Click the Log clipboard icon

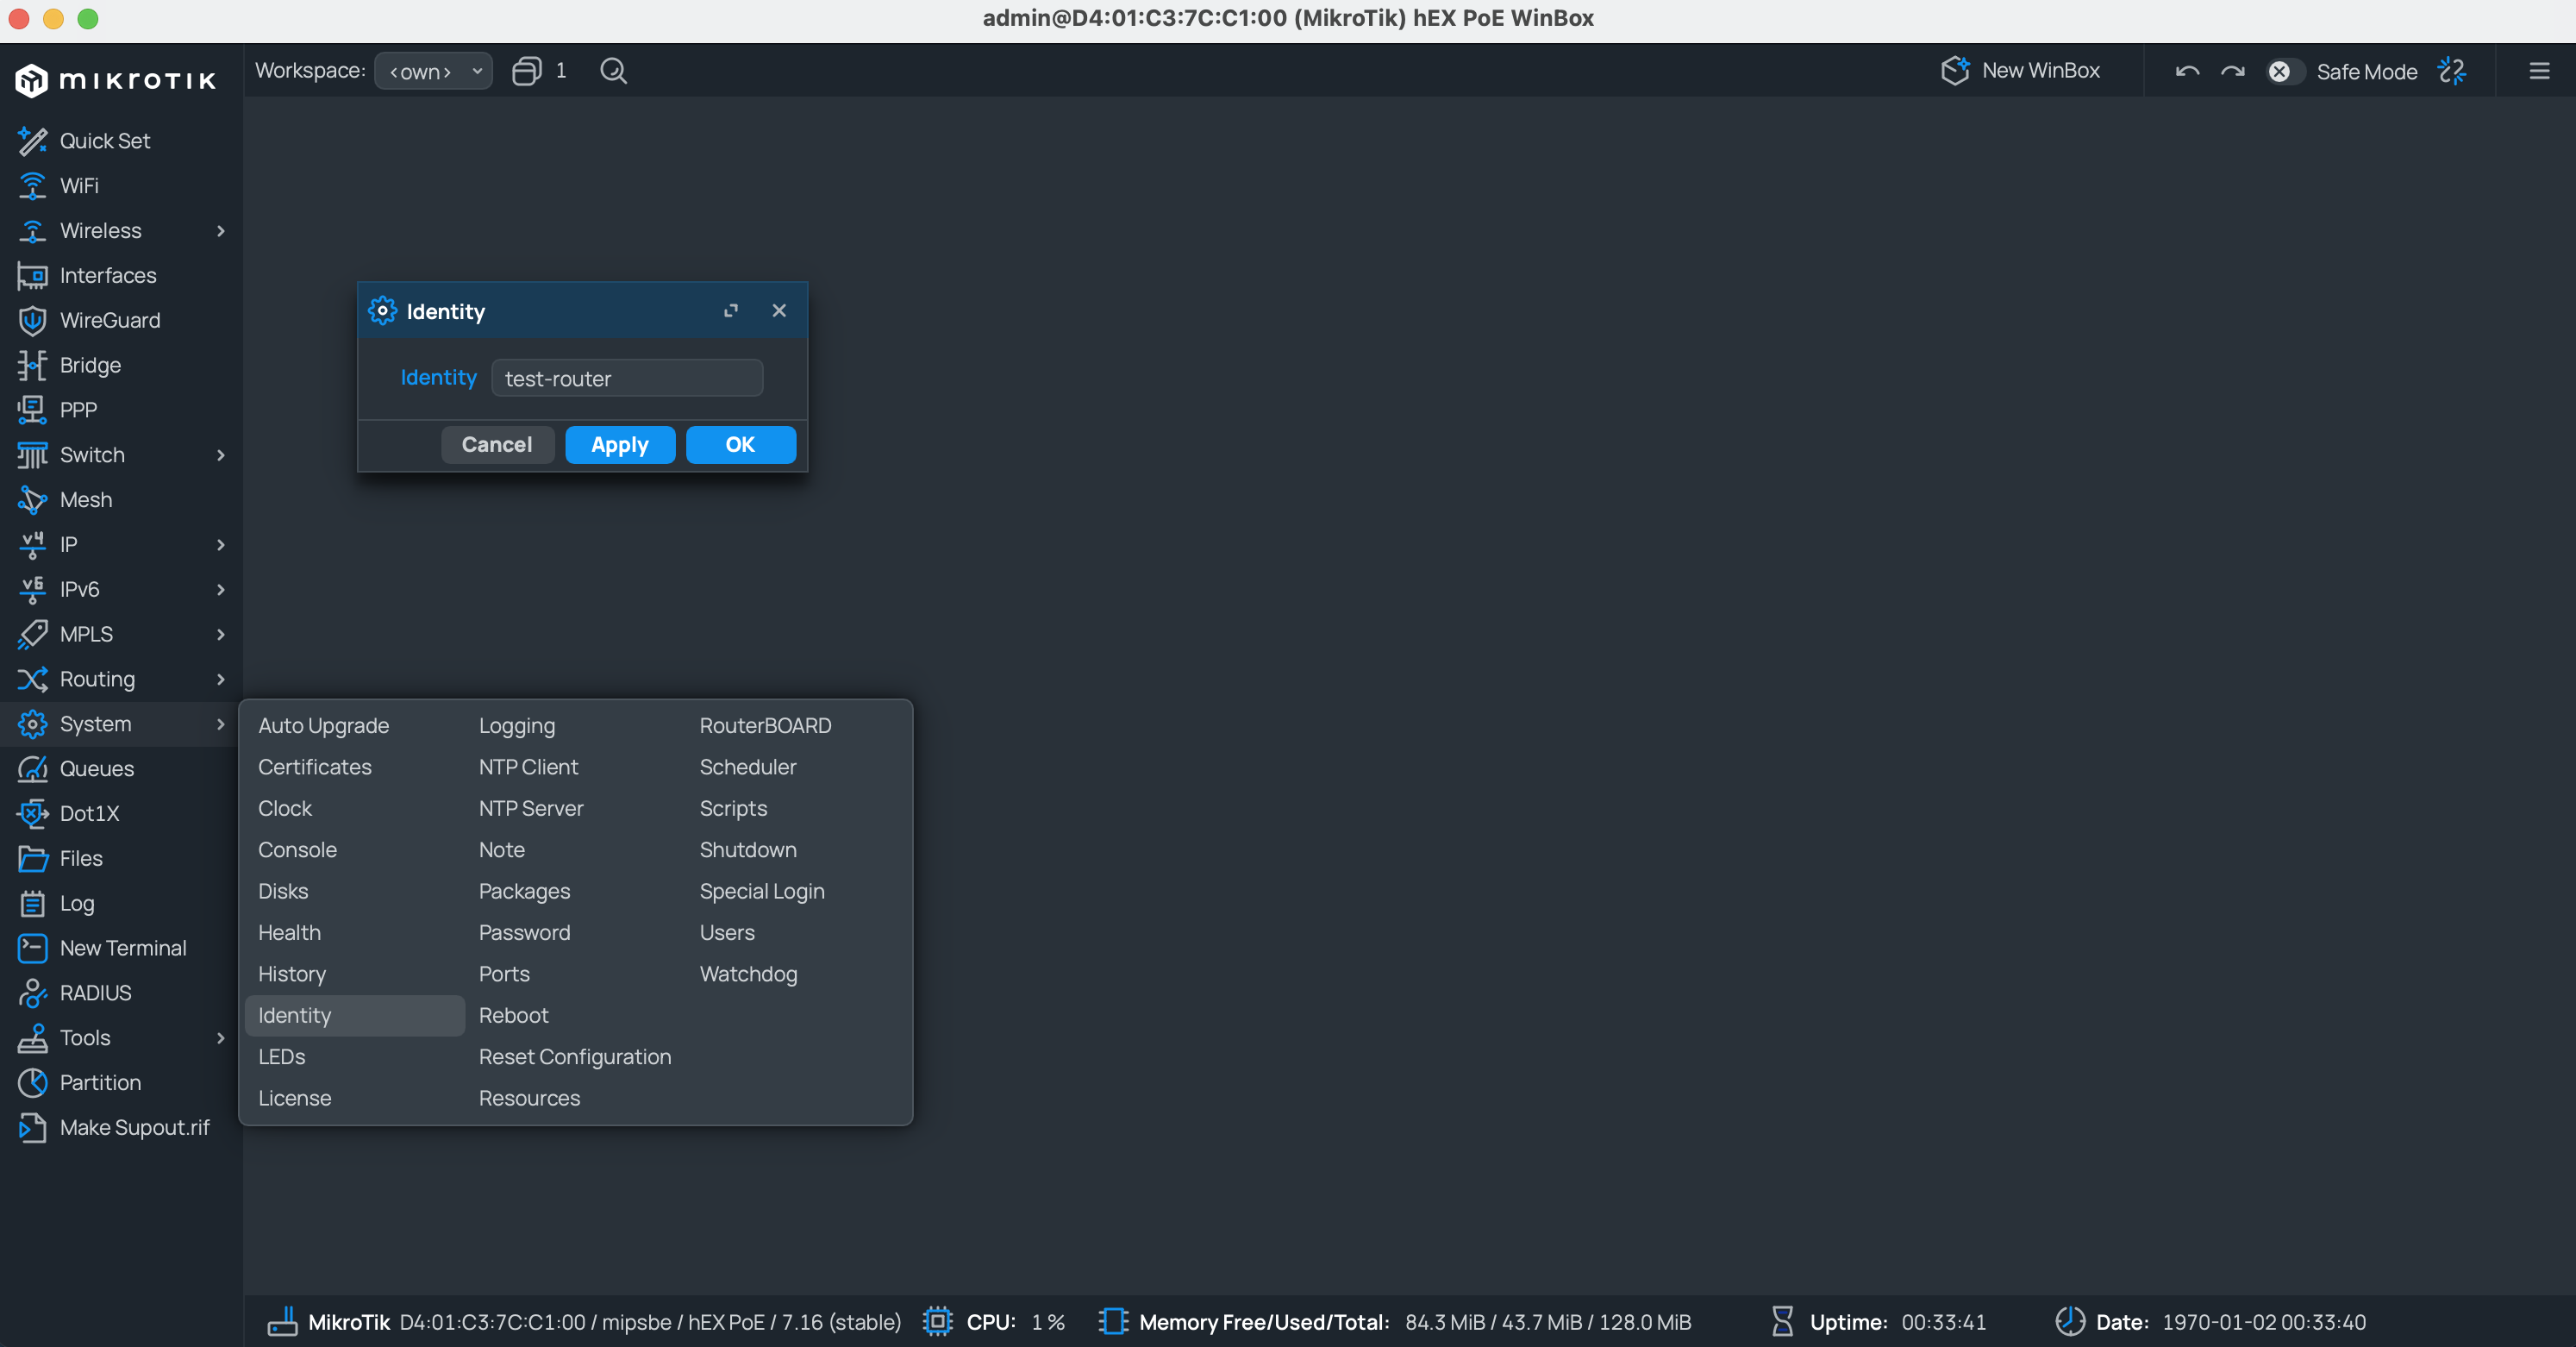tap(32, 904)
